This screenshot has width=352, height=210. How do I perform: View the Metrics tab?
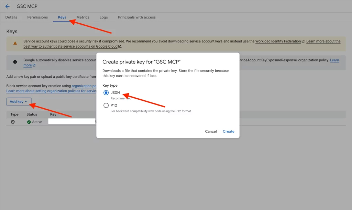coord(83,17)
